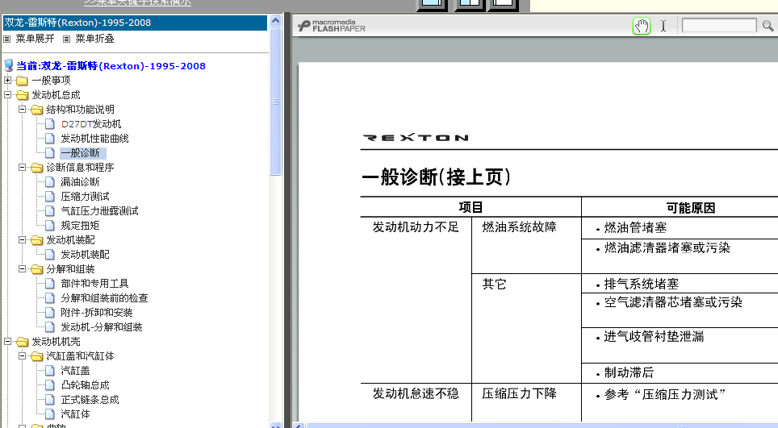Collapse the 汽缸盖和汽缸体 folder node
This screenshot has height=428, width=778.
[22, 355]
